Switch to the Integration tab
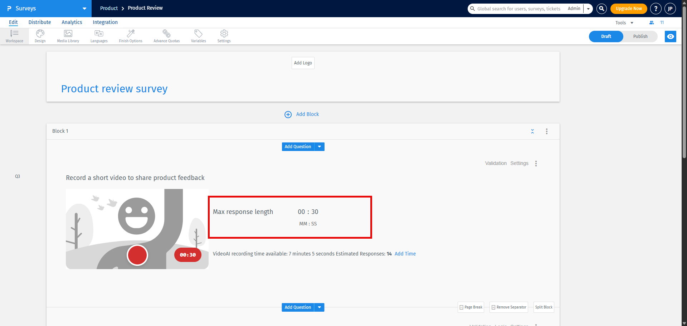Screen dimensions: 687x326 click(x=105, y=22)
